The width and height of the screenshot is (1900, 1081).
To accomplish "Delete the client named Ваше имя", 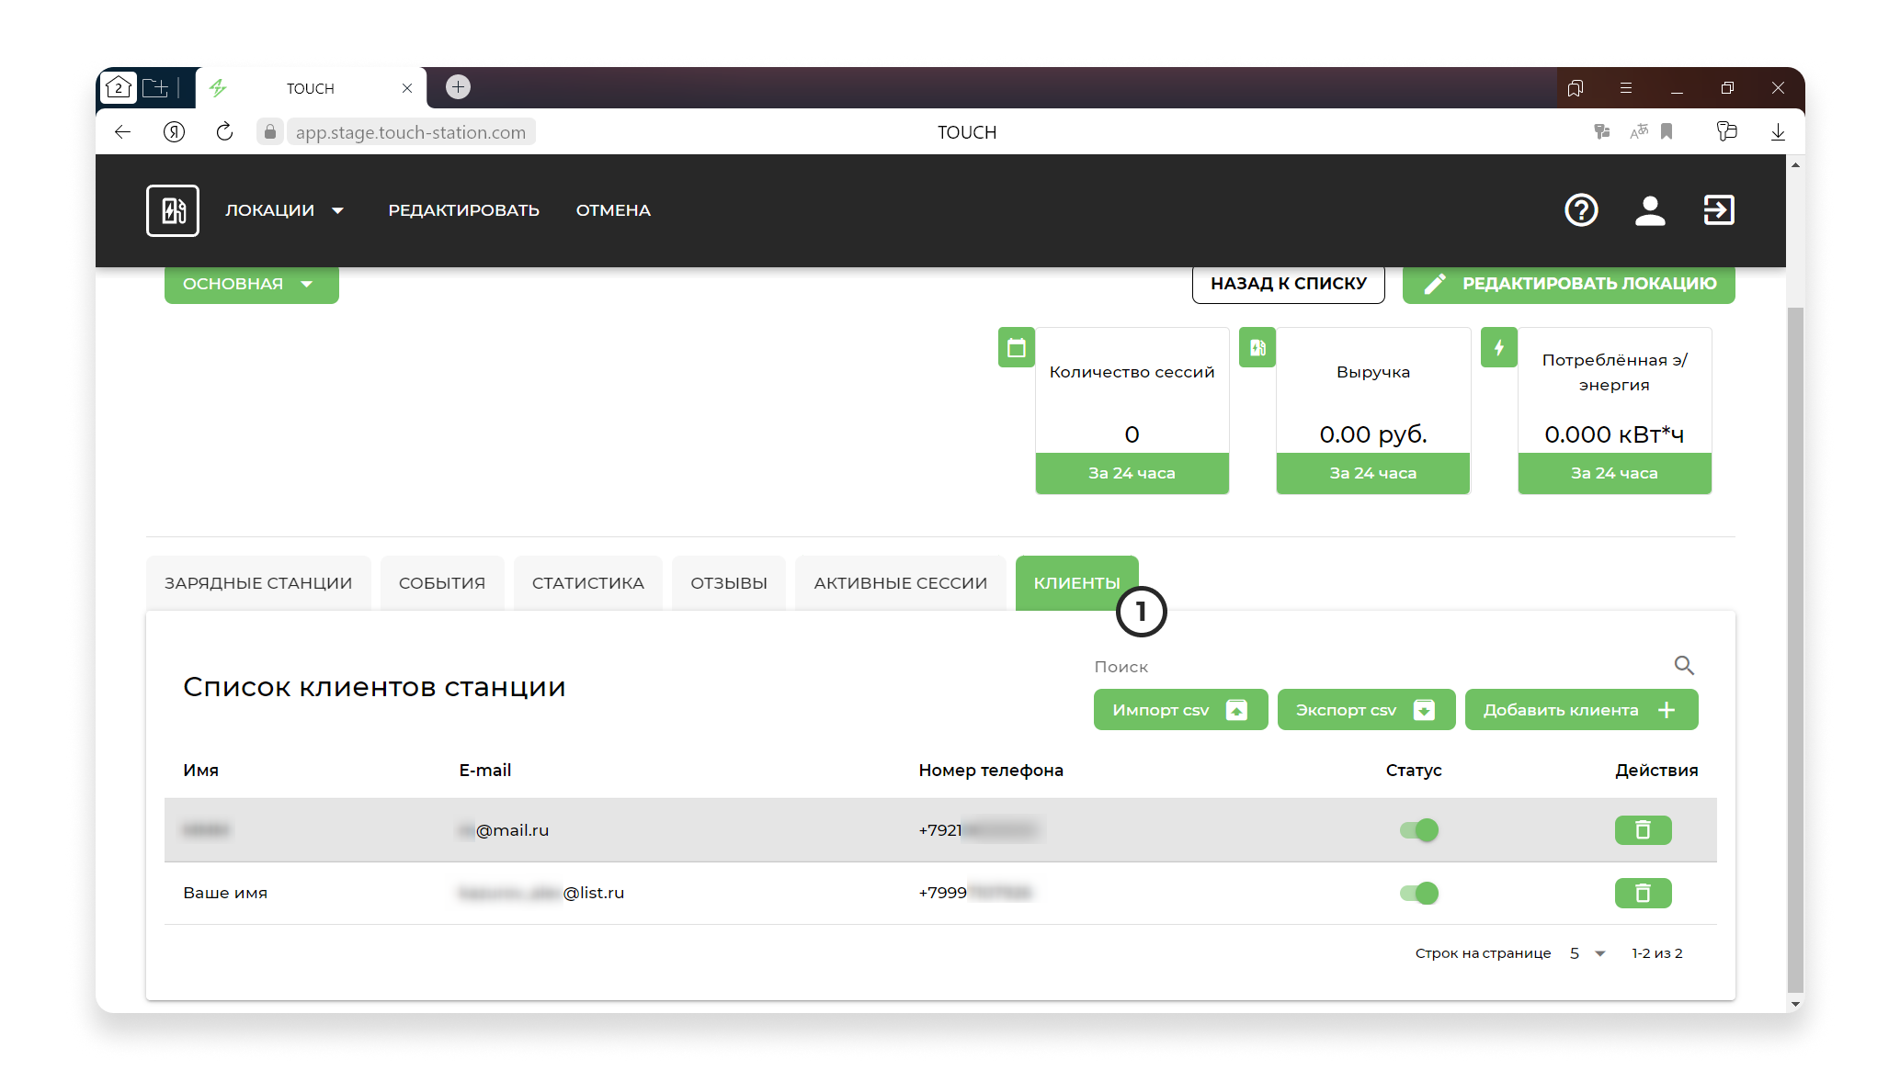I will click(1644, 893).
